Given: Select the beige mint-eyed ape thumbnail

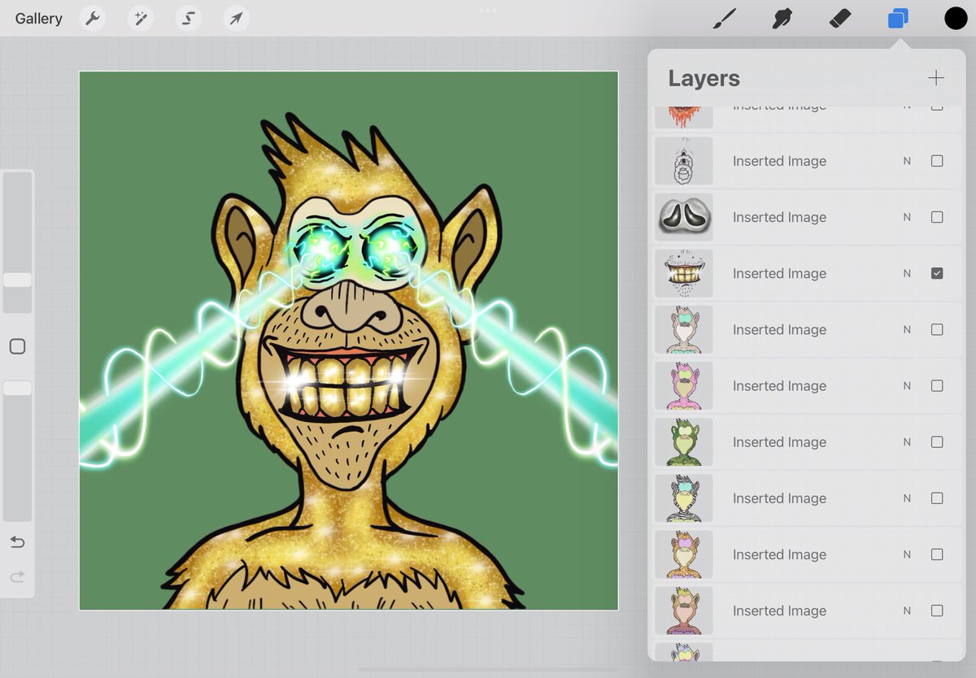Looking at the screenshot, I should tap(684, 329).
